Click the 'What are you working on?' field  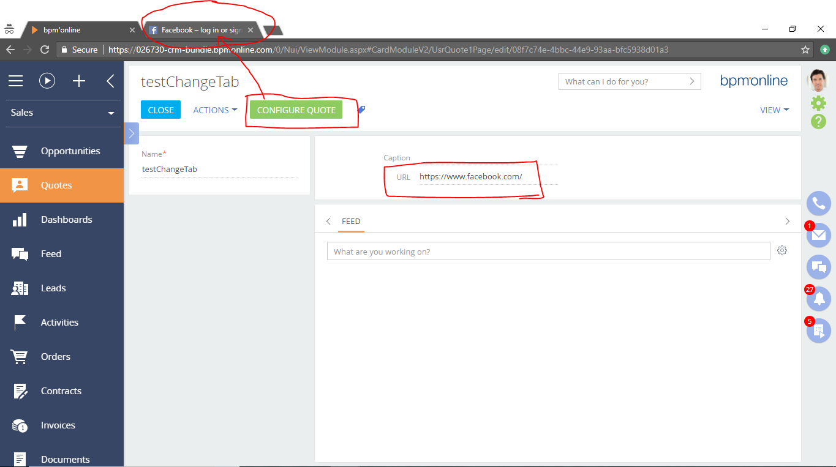click(x=548, y=252)
